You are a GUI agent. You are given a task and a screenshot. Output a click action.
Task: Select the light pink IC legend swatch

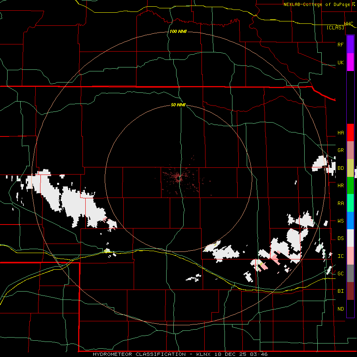click(350, 256)
